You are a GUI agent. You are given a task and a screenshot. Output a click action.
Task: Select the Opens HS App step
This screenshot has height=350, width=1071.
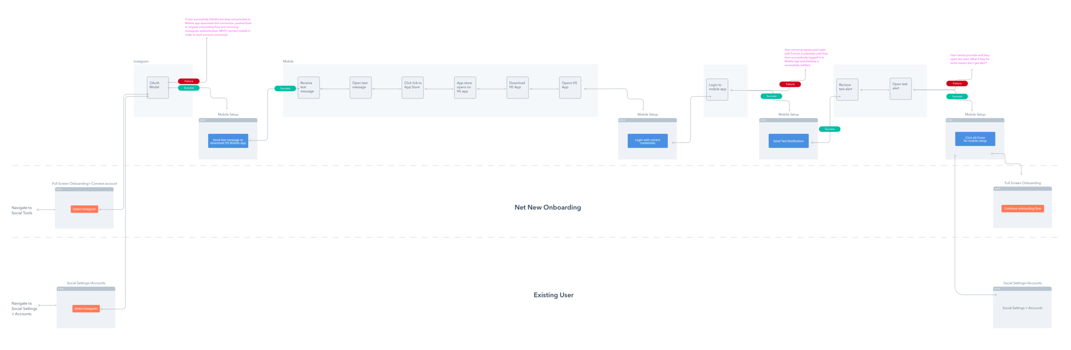570,87
